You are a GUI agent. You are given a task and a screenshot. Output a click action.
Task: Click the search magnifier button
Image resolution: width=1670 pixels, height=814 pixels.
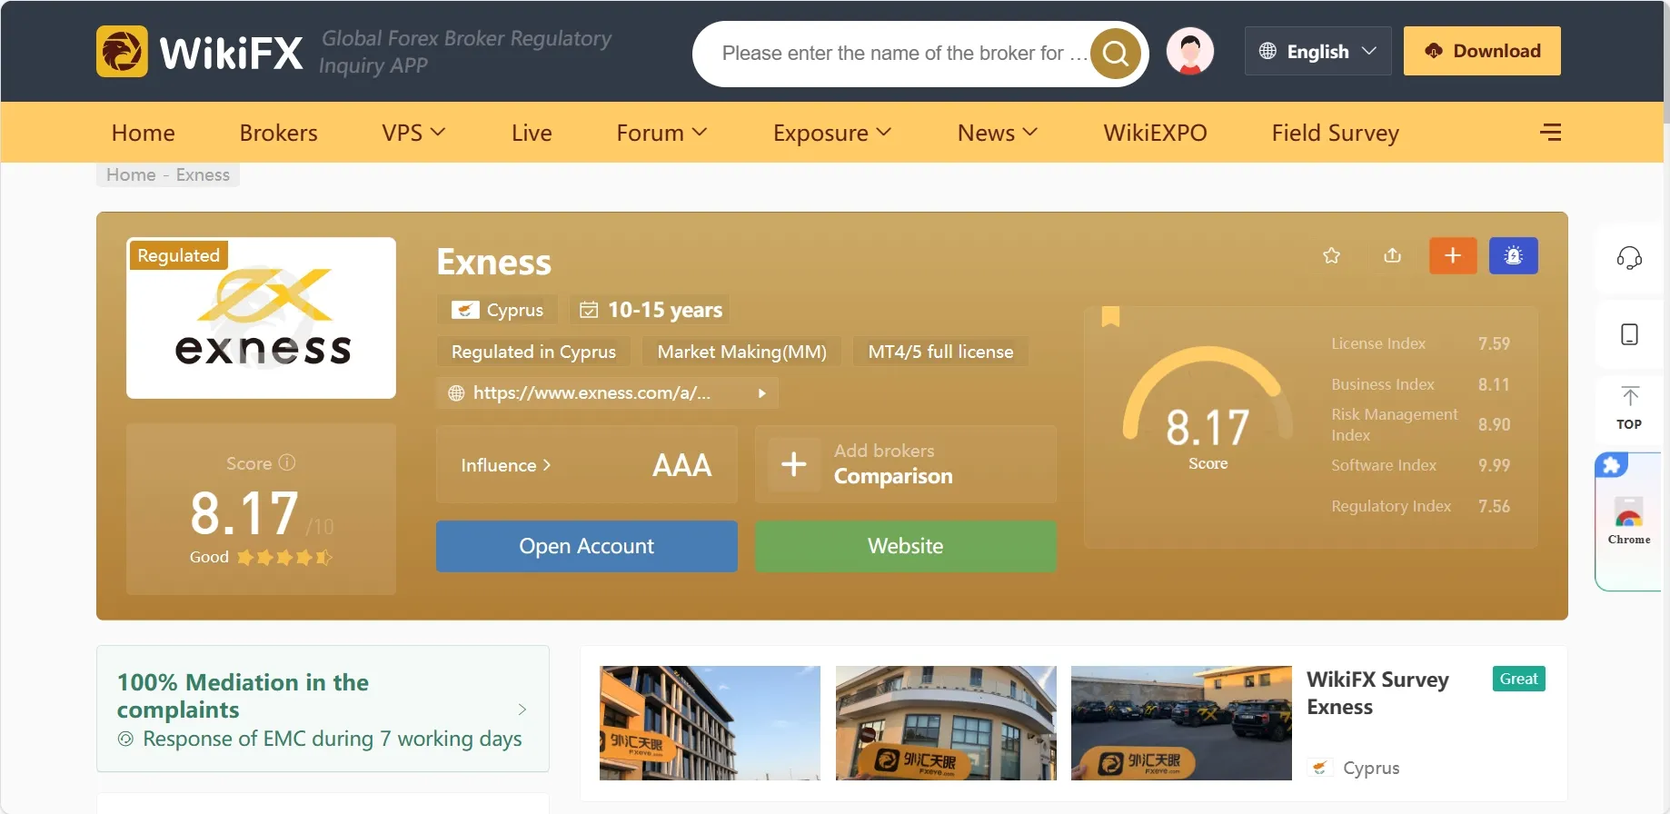[x=1116, y=54]
